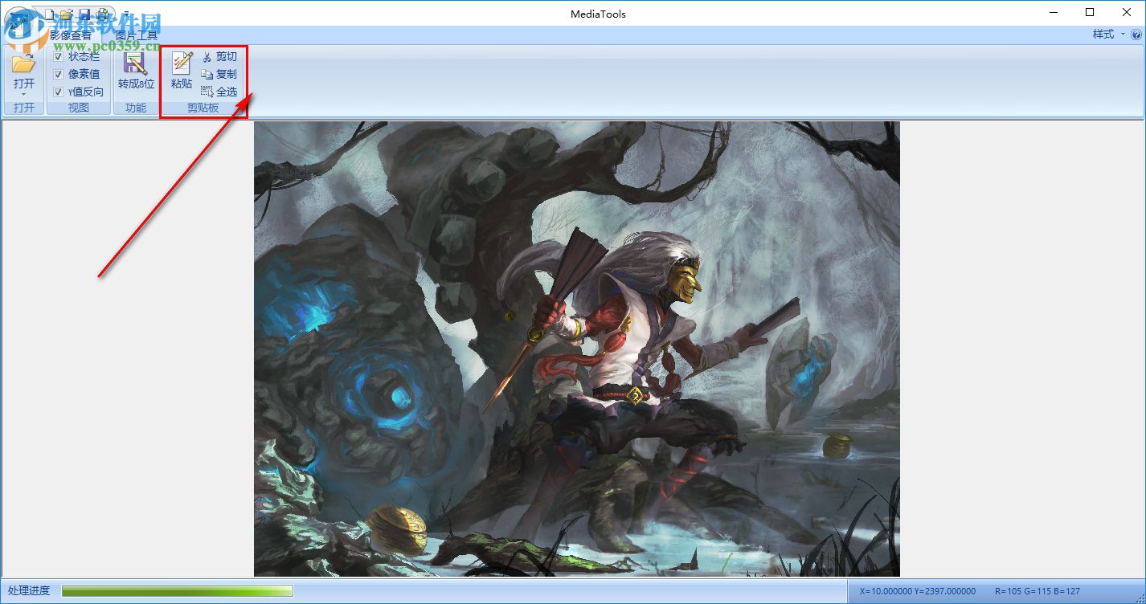
Task: Click the 处理进度 progress bar
Action: 178,591
